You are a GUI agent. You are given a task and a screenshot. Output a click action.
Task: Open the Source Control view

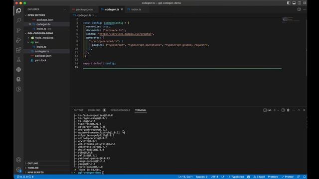click(x=18, y=30)
